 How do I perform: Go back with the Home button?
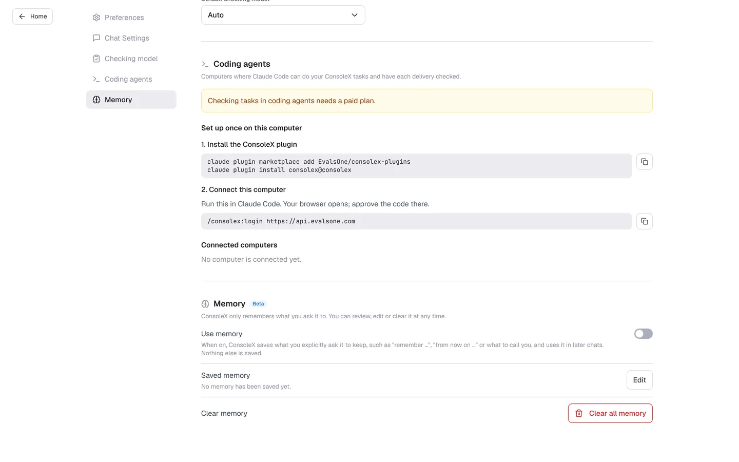32,16
